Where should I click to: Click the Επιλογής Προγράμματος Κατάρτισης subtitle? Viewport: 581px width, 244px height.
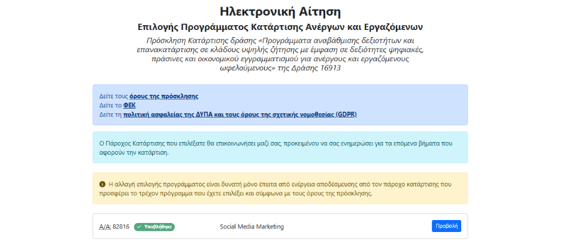[280, 27]
